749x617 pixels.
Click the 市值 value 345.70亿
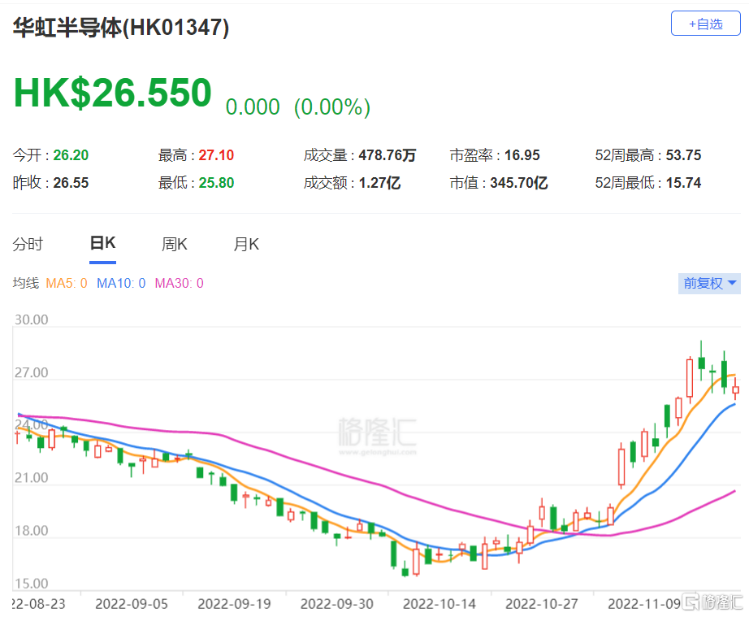[519, 183]
